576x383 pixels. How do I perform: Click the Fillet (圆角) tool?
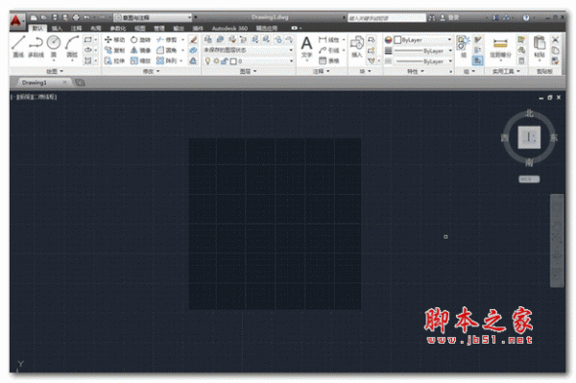pyautogui.click(x=166, y=50)
